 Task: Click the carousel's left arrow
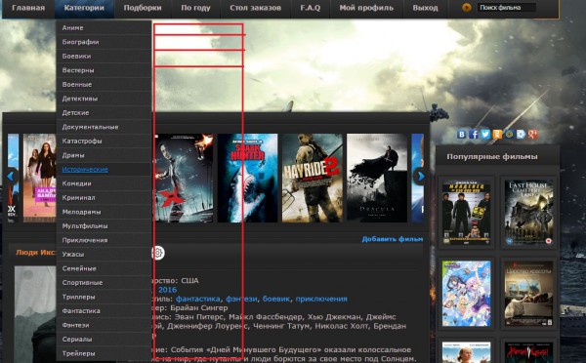11,176
